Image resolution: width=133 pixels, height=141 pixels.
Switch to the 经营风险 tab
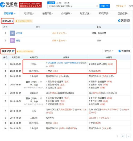click(x=48, y=14)
